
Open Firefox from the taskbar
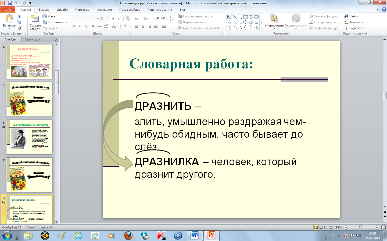click(x=128, y=236)
